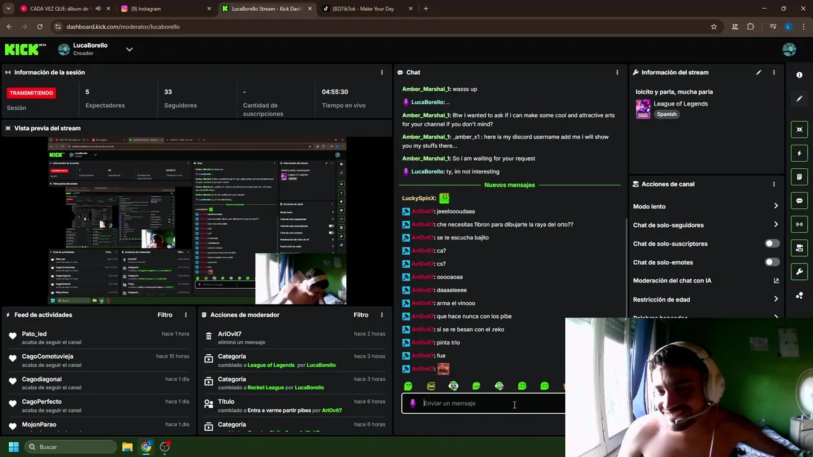This screenshot has height=457, width=813.
Task: Open the info icon in right sidebar
Action: [799, 75]
